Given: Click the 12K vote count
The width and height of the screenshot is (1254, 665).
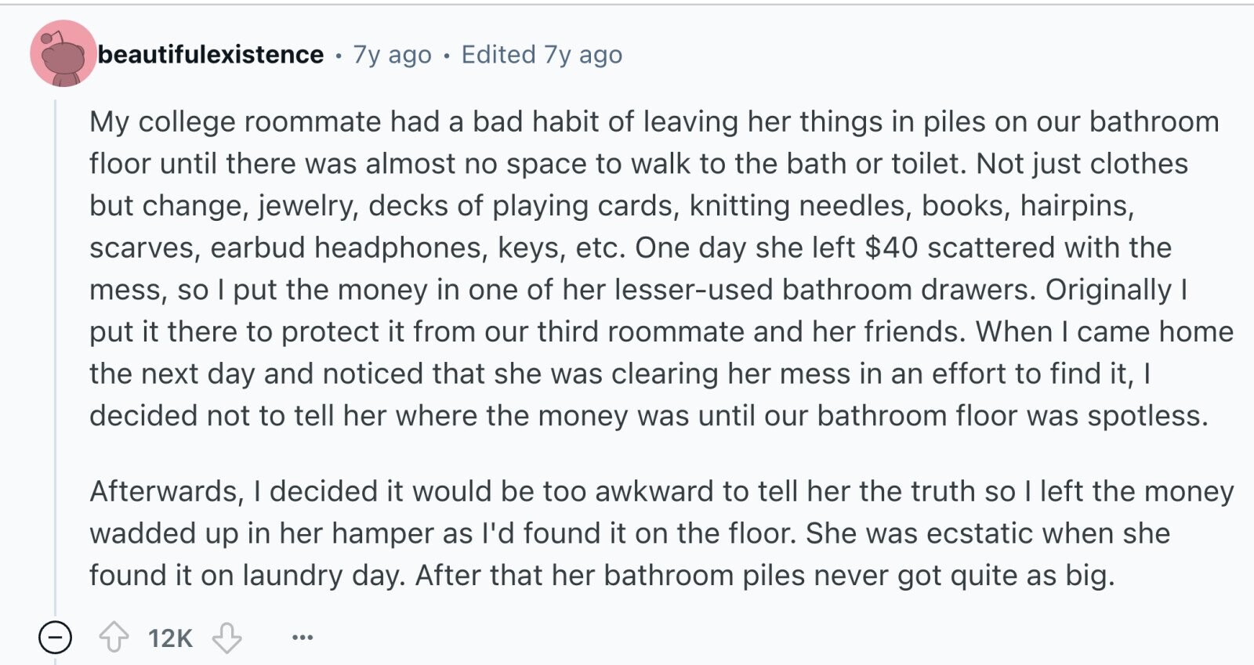Looking at the screenshot, I should click(170, 638).
